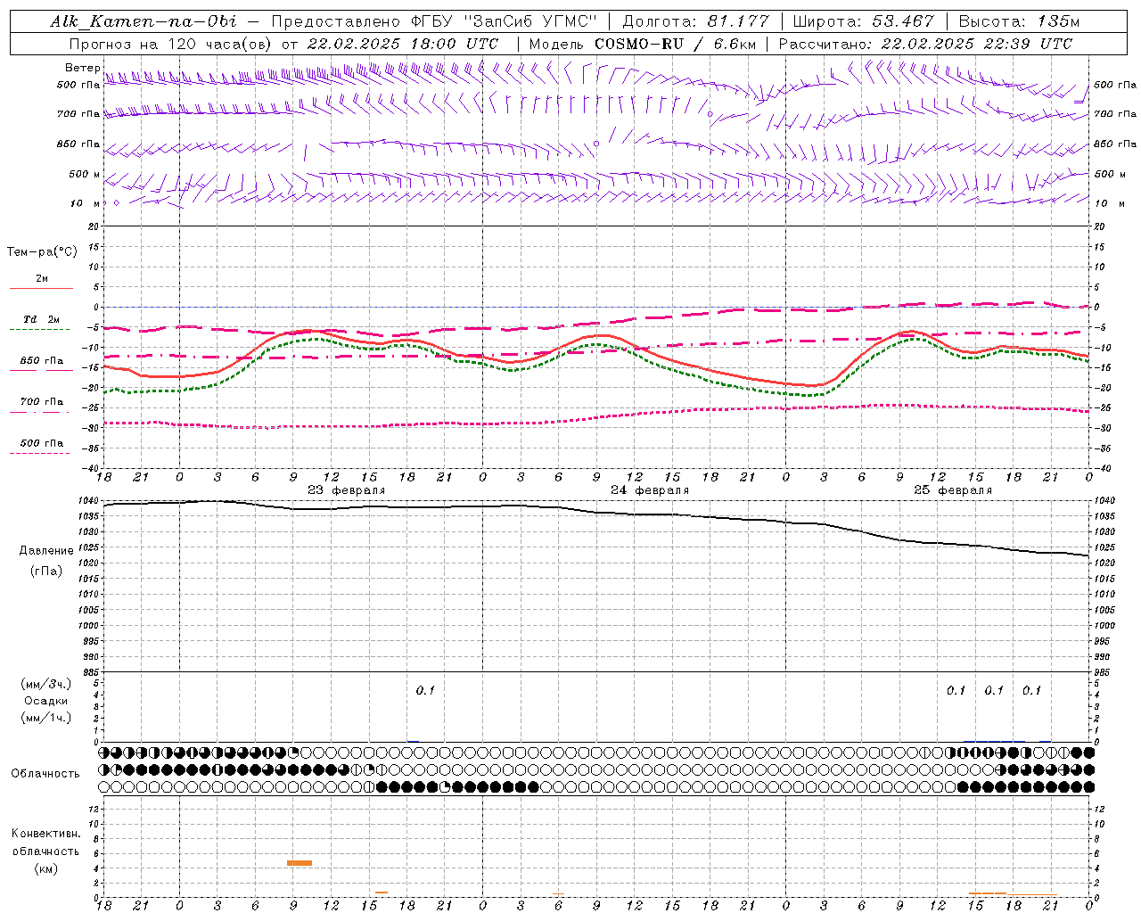
Task: Click the "(мм/1ч.)" precipitation unit label
Action: click(46, 718)
